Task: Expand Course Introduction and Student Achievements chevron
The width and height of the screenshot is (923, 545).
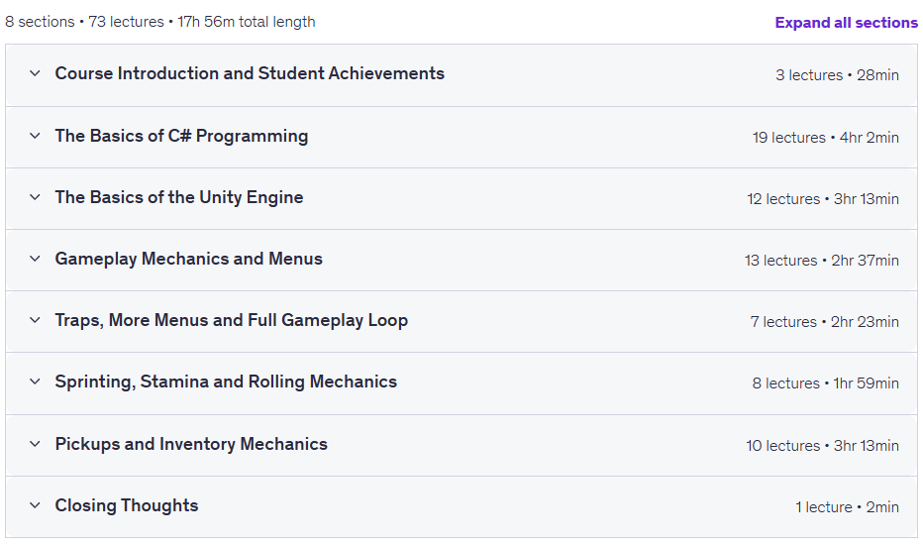Action: tap(35, 73)
